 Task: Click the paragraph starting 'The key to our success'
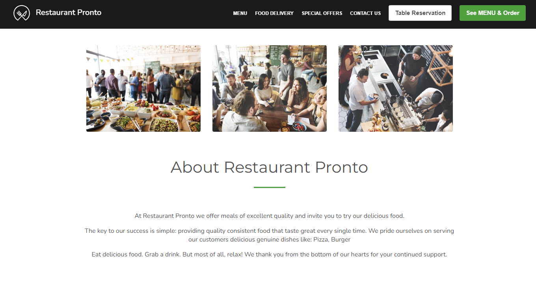click(270, 235)
